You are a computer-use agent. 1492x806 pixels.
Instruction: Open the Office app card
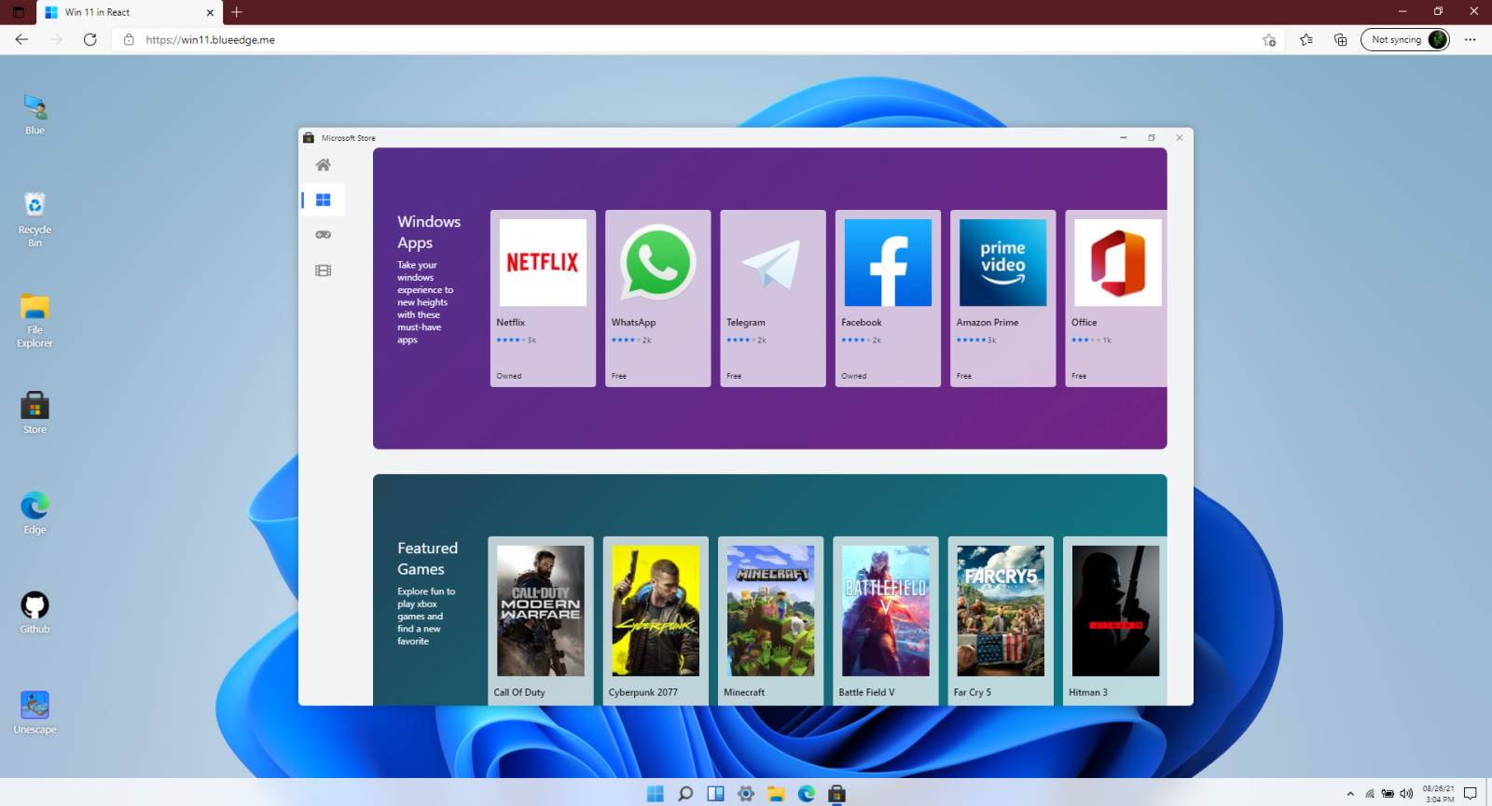pos(1116,299)
